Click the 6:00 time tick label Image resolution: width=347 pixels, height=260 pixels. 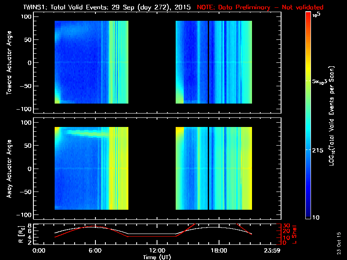point(95,250)
